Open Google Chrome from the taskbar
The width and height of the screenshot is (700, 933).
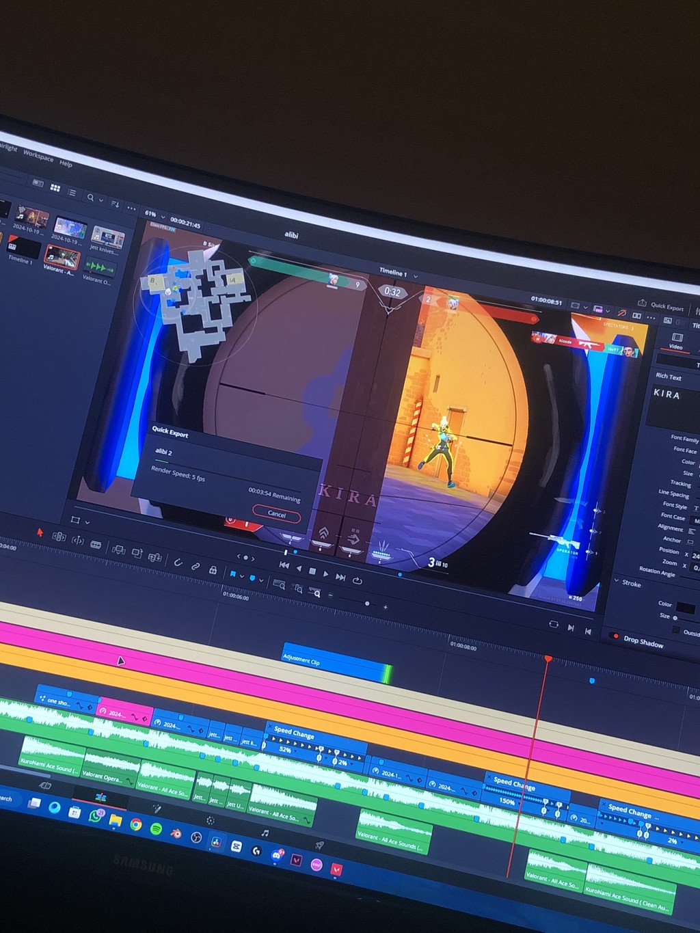click(x=136, y=824)
